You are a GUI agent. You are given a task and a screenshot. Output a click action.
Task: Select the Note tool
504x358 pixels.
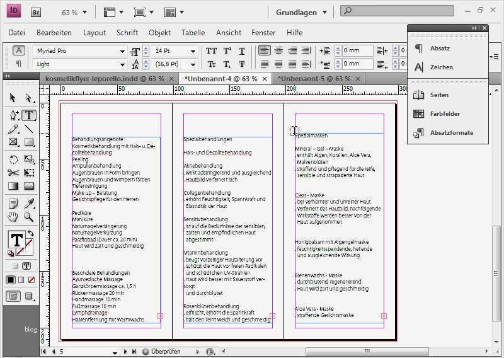pyautogui.click(x=13, y=204)
